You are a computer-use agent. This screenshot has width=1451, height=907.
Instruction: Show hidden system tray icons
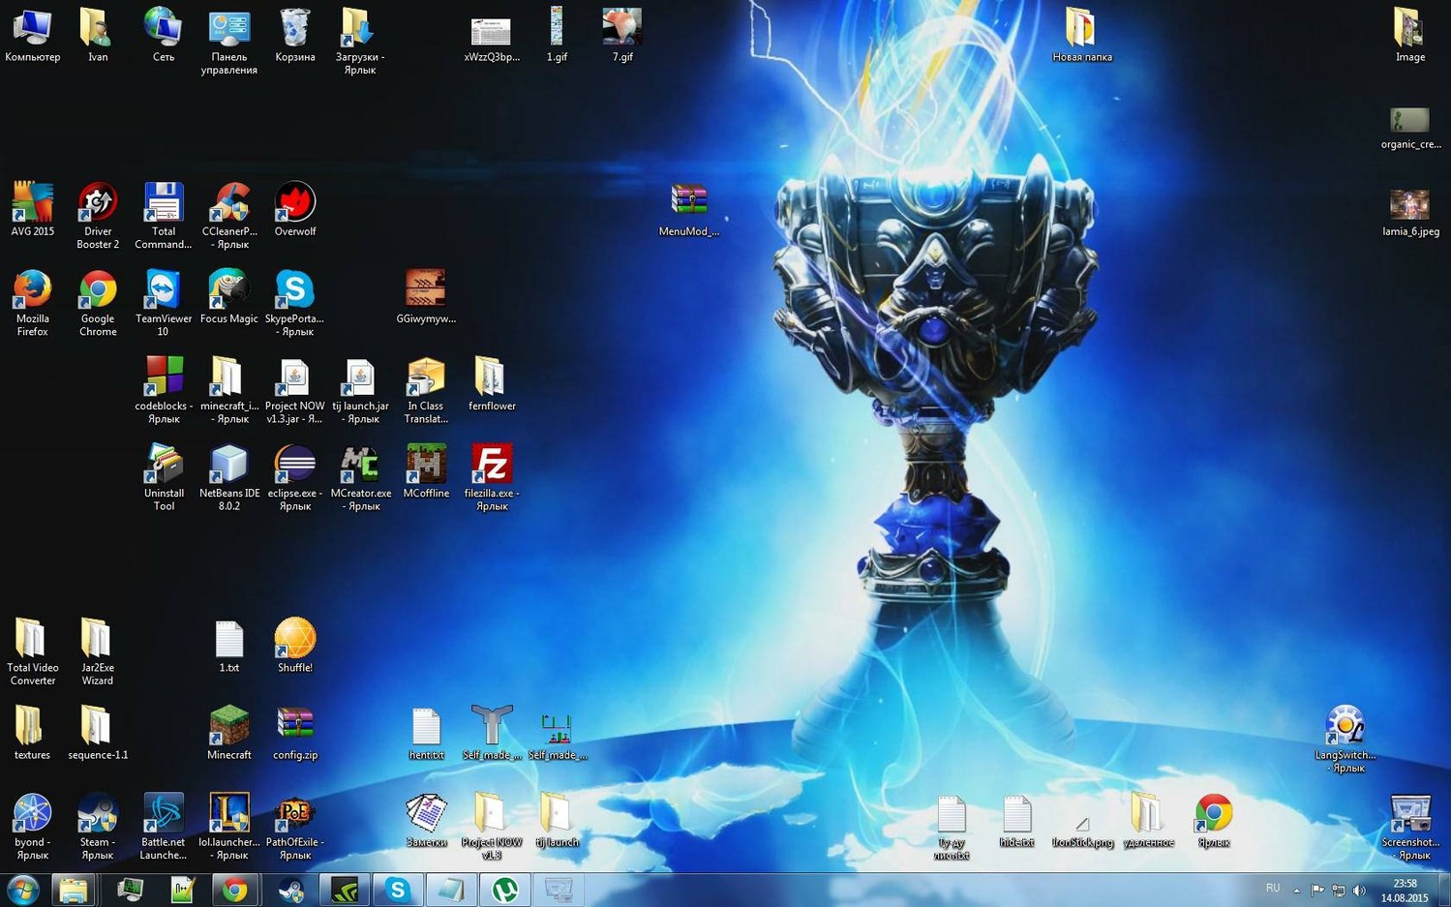point(1296,891)
